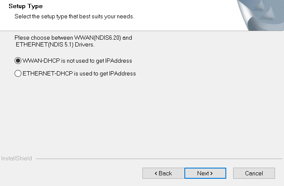Click the filled dot of WWAN radio
The width and height of the screenshot is (284, 186).
coord(18,61)
